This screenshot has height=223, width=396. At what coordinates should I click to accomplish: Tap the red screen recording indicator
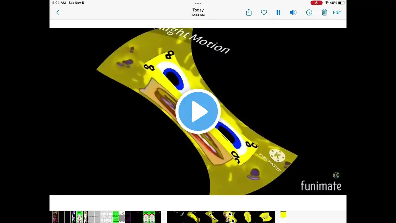[316, 3]
